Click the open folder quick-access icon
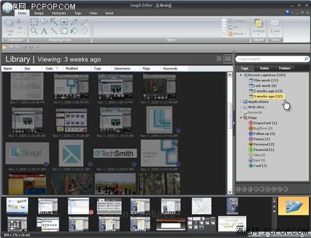311x238 pixels. [4, 48]
